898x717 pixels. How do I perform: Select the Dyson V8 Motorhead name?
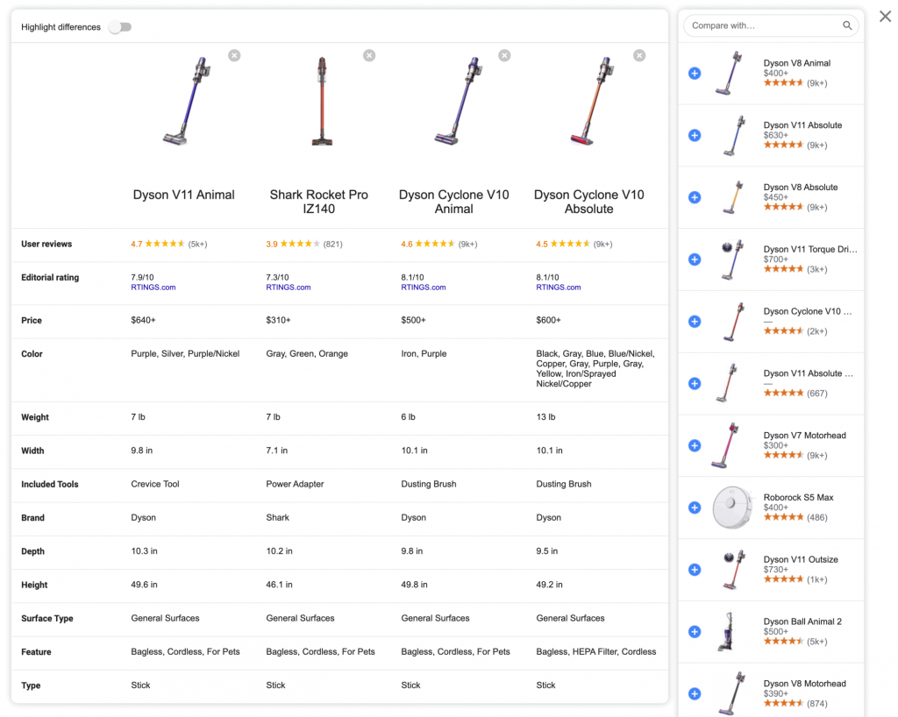tap(804, 684)
